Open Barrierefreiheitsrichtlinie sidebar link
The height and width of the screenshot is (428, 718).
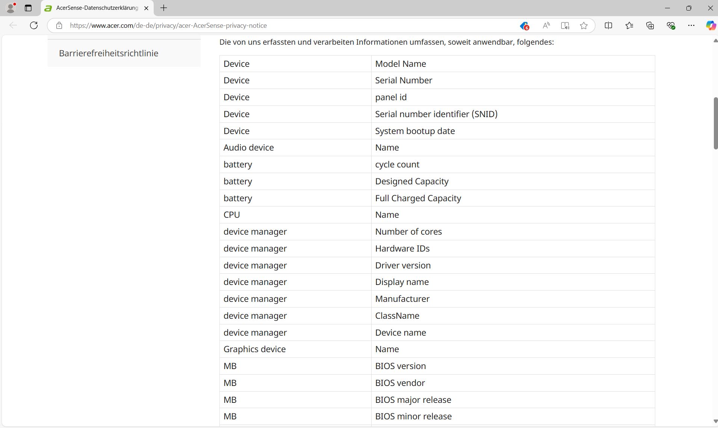[x=109, y=53]
